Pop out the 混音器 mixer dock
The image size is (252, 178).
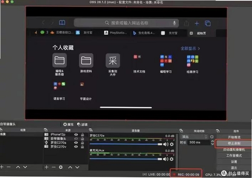tap(91, 130)
